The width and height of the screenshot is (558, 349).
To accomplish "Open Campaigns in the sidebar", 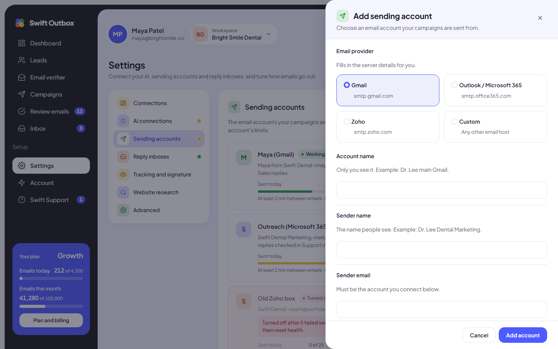I will coord(51,94).
